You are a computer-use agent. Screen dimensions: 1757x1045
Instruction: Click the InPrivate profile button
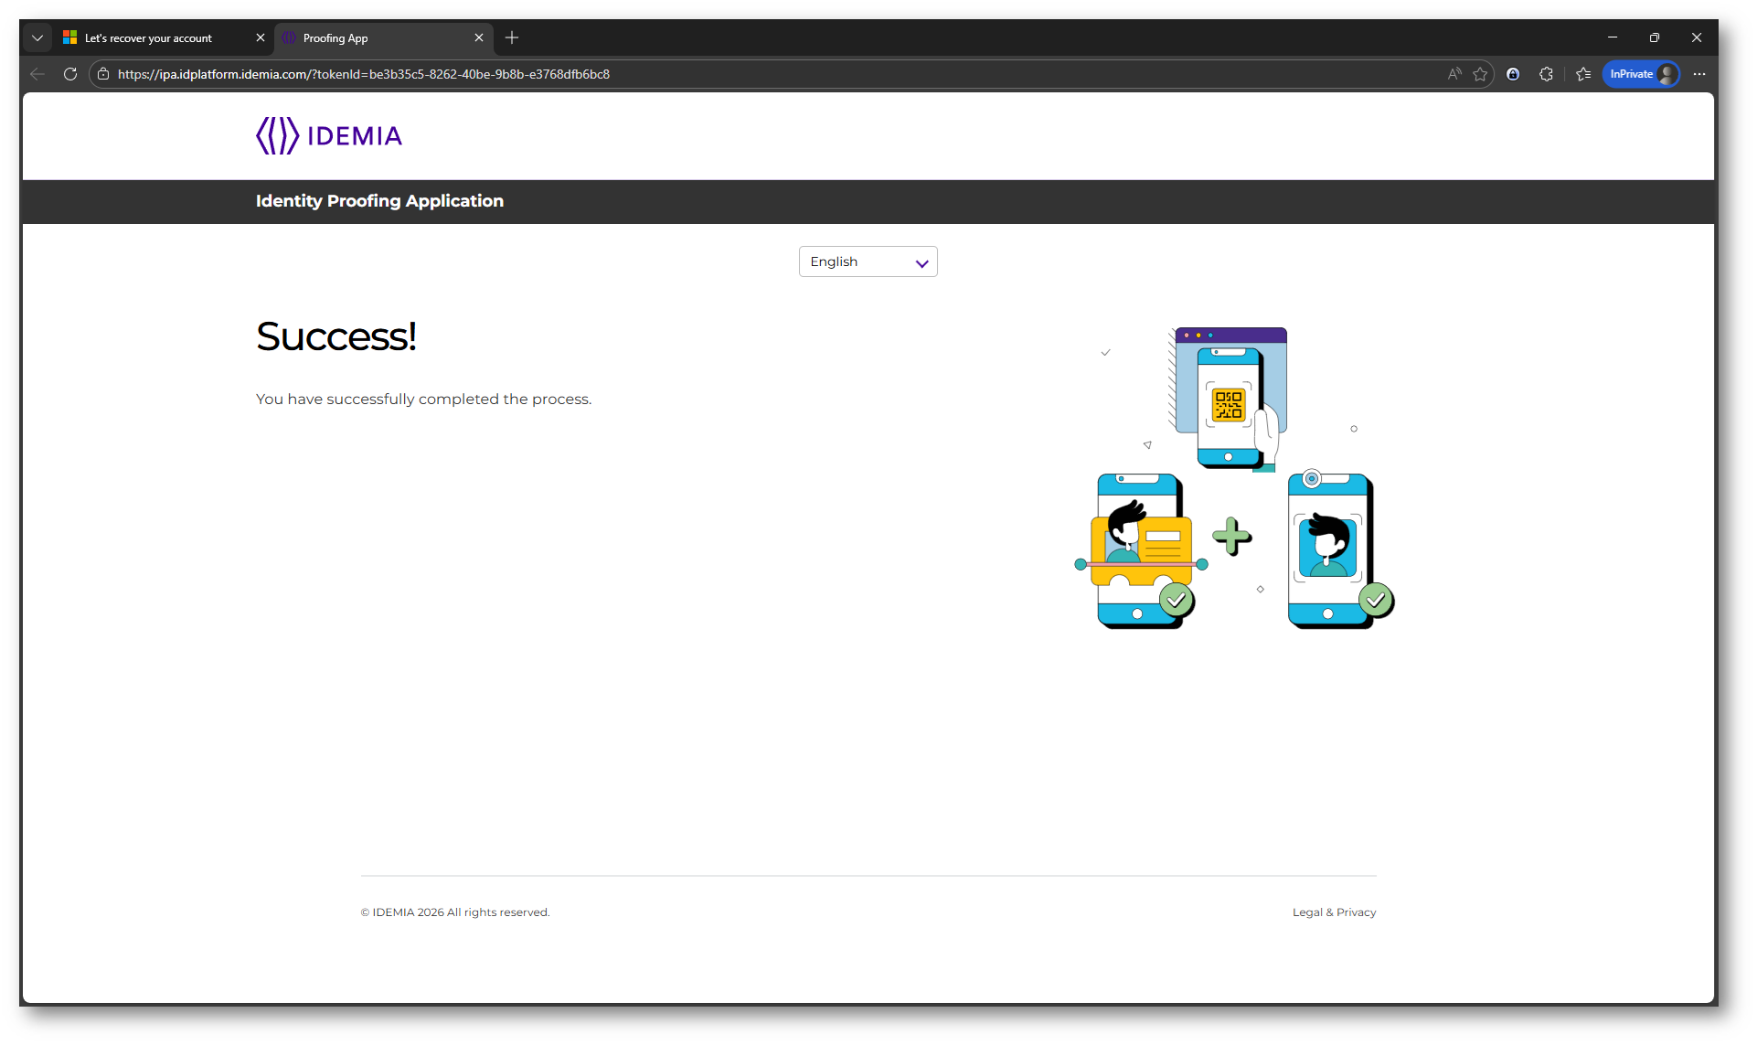pos(1642,74)
